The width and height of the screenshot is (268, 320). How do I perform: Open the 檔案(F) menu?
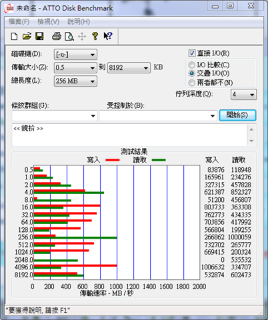pyautogui.click(x=19, y=22)
